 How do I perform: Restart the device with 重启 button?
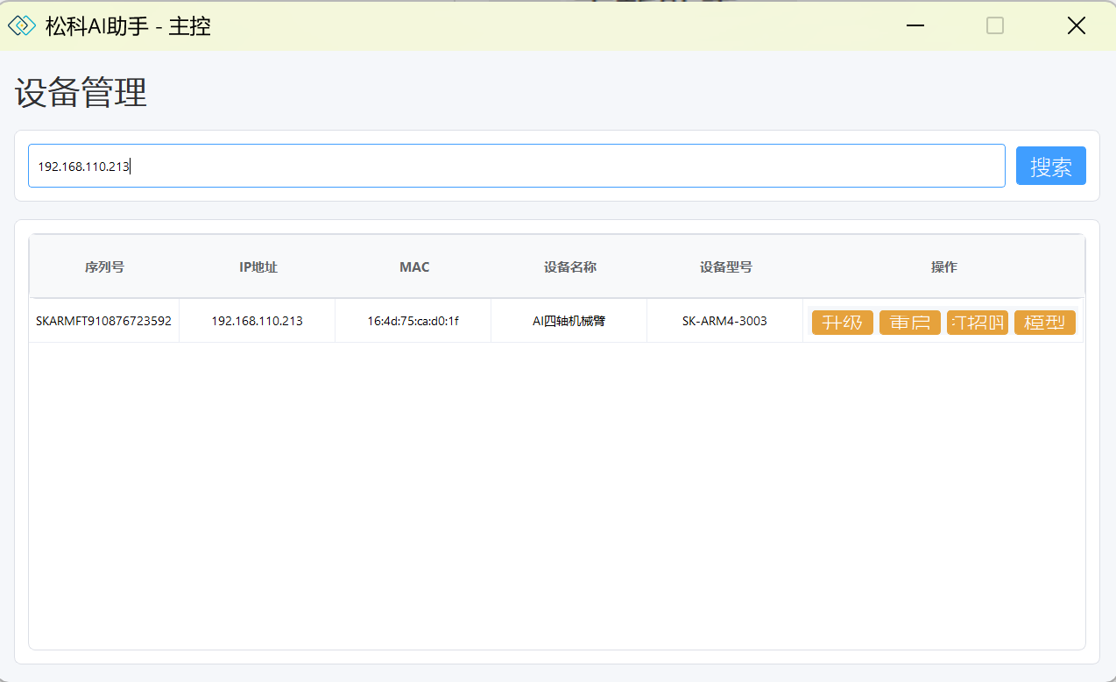(x=909, y=323)
